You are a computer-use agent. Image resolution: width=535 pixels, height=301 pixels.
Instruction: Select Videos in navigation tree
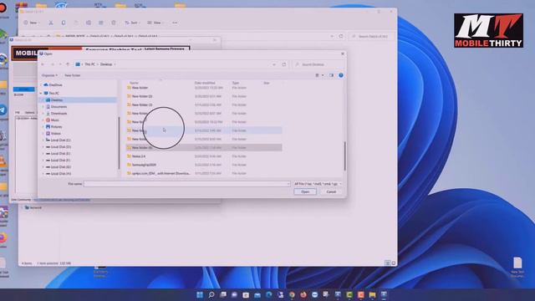click(x=56, y=134)
